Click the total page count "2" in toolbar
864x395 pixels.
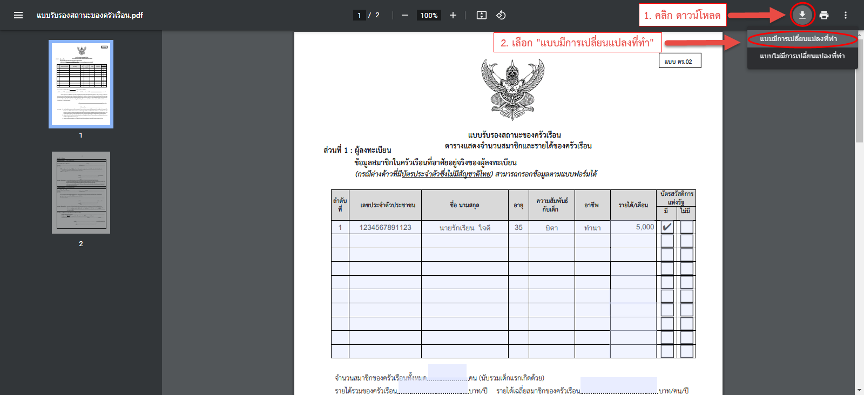tap(377, 15)
